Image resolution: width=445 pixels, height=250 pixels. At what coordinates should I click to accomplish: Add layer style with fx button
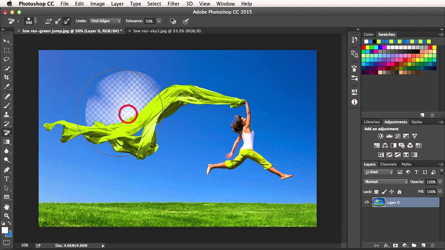click(x=386, y=245)
